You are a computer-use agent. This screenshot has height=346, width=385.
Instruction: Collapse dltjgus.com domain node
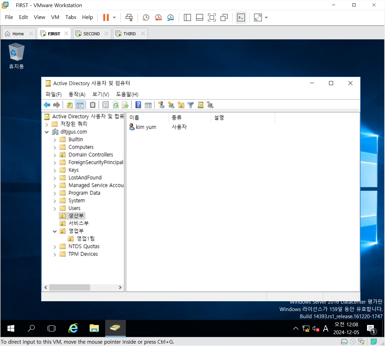point(47,132)
